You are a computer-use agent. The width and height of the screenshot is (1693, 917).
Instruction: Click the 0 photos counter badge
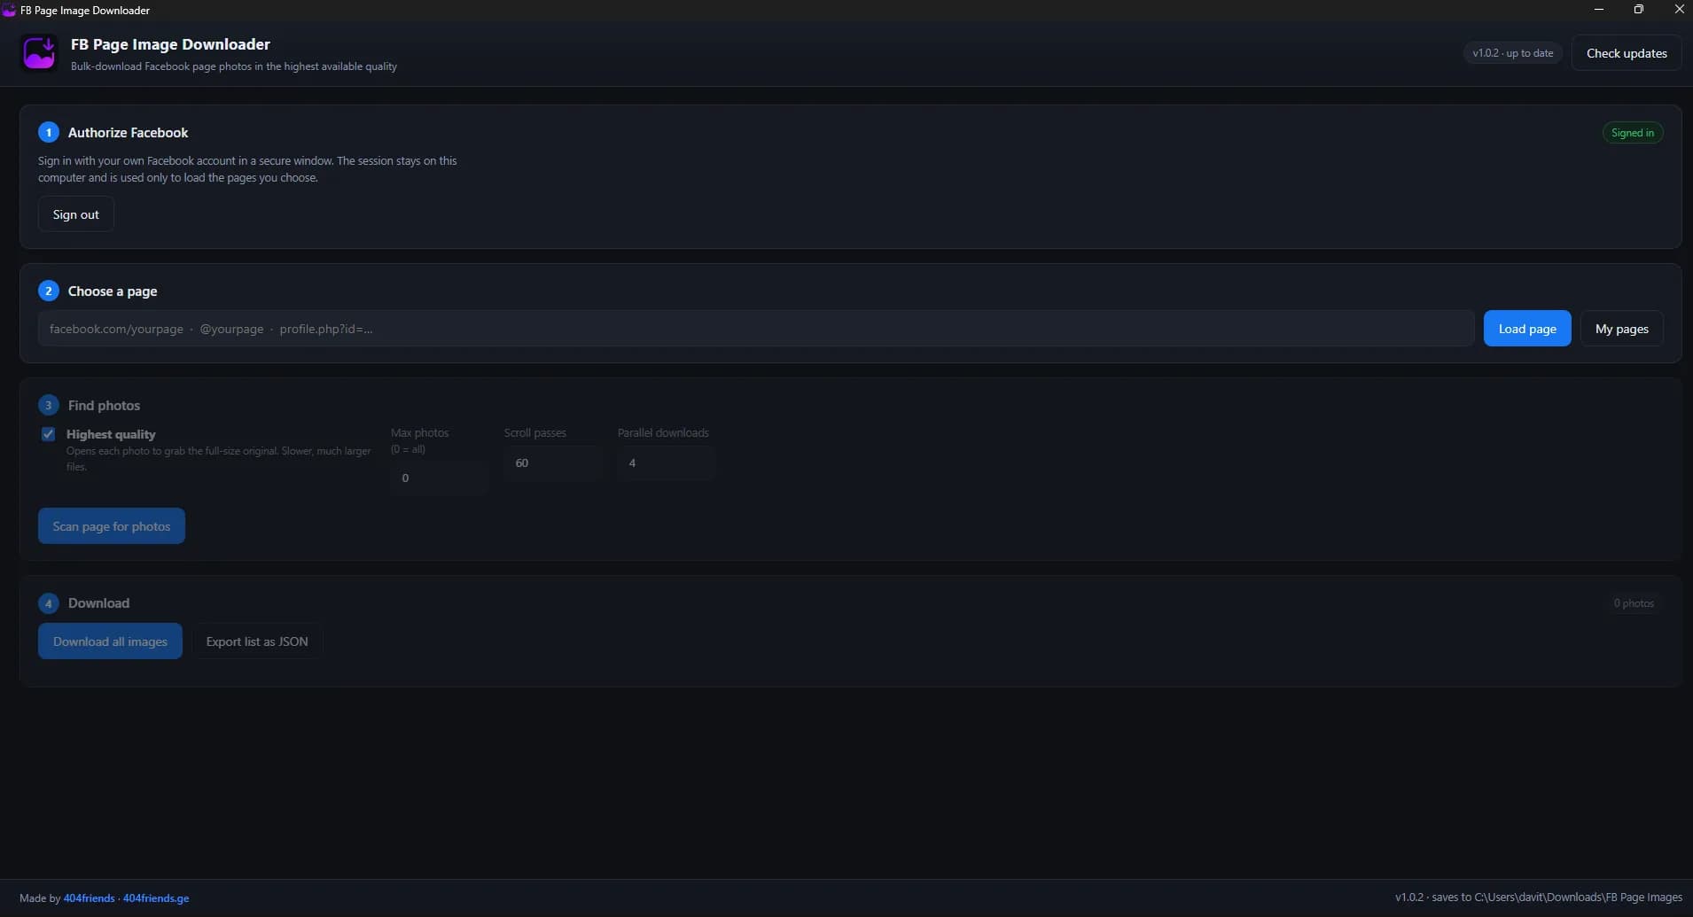click(1633, 603)
